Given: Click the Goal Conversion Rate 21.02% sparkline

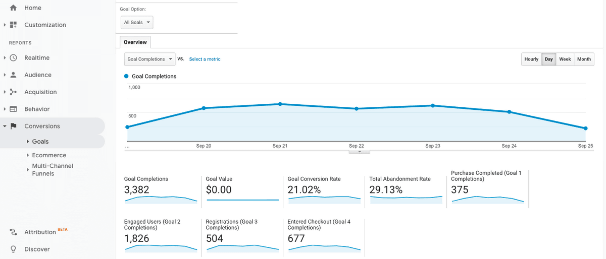Looking at the screenshot, I should point(324,200).
